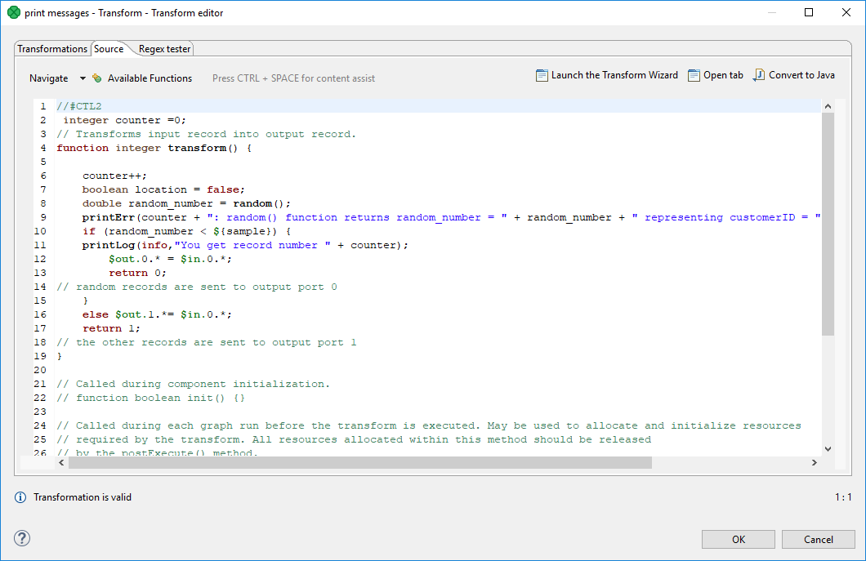Select the Source tab
Screen dimensions: 866x561
pos(109,49)
